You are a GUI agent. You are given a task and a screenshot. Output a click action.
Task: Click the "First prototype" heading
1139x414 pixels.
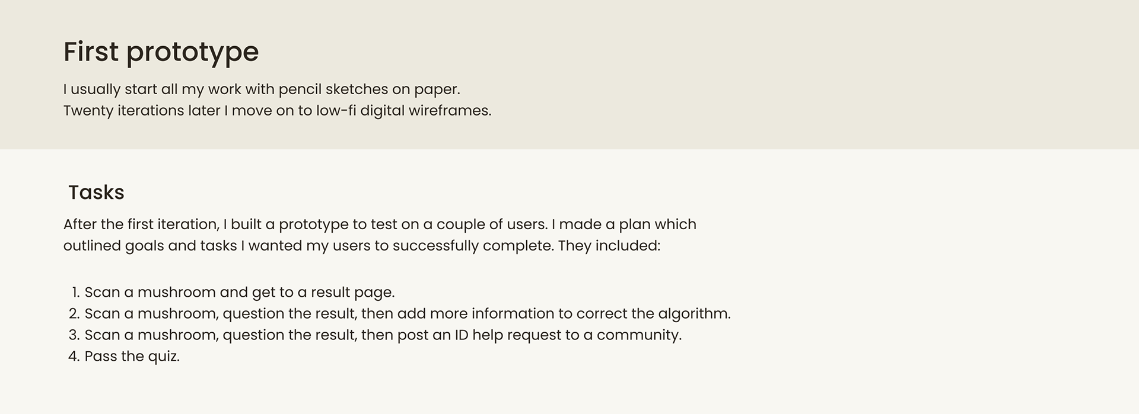click(161, 52)
